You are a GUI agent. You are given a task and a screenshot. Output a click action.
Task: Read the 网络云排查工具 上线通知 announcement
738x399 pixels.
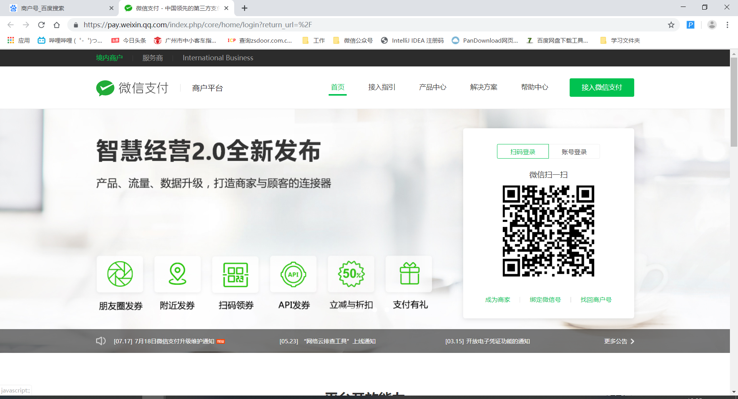[x=327, y=341]
